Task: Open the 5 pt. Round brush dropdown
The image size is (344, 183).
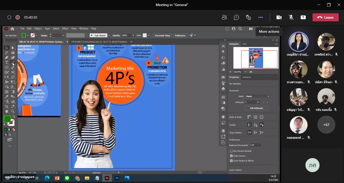Action: pyautogui.click(x=109, y=35)
